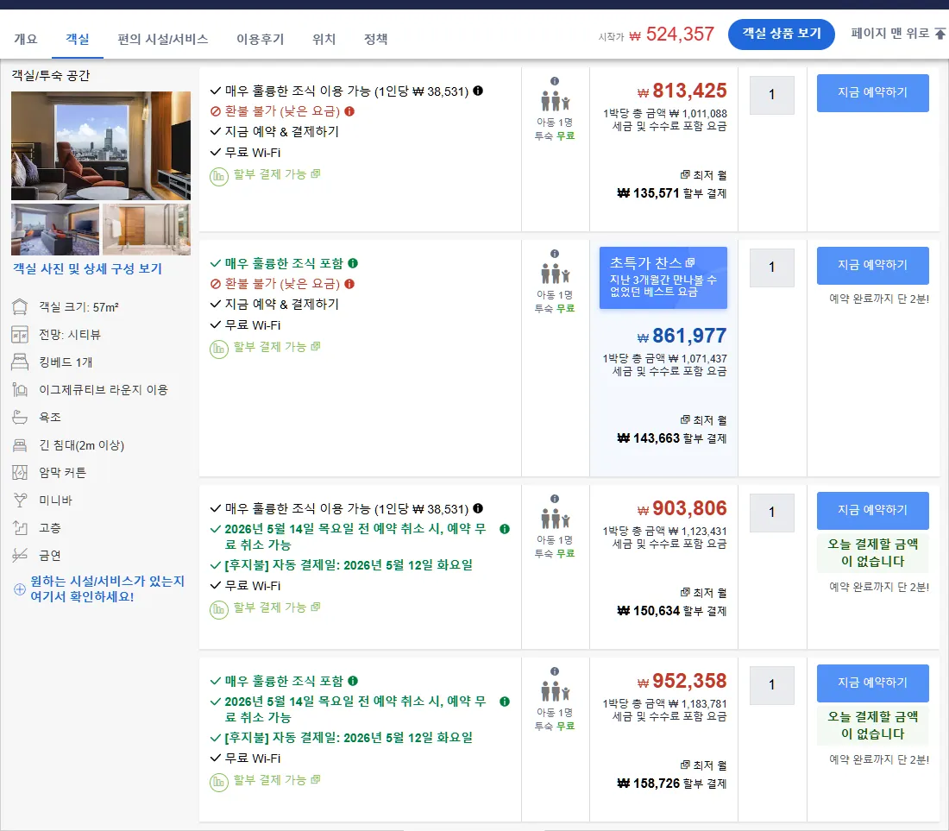Click red info icon in ₩813,425 non-refundable row
Screen dimensions: 949x831
click(x=349, y=111)
